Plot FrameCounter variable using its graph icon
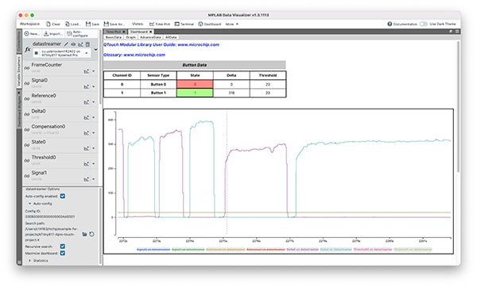 87,71
